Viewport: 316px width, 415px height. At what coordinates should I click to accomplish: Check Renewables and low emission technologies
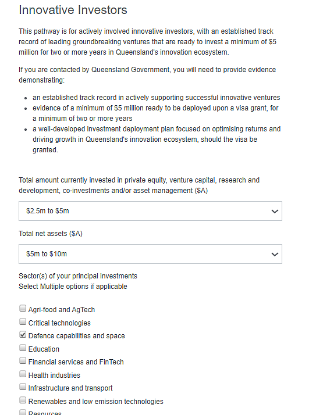(23, 400)
